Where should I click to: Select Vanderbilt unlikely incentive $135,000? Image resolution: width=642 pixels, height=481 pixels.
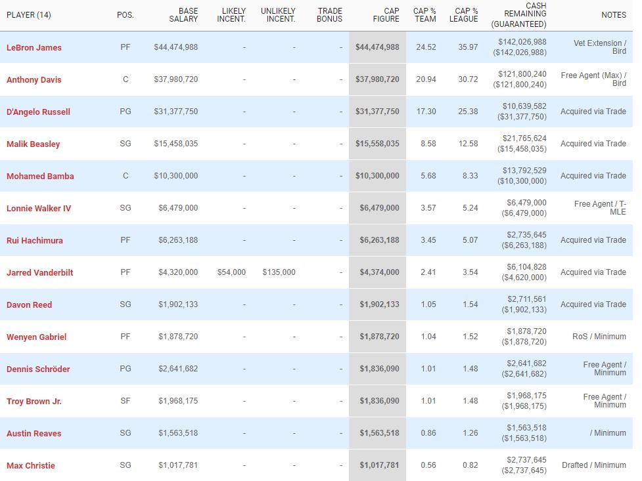[279, 272]
